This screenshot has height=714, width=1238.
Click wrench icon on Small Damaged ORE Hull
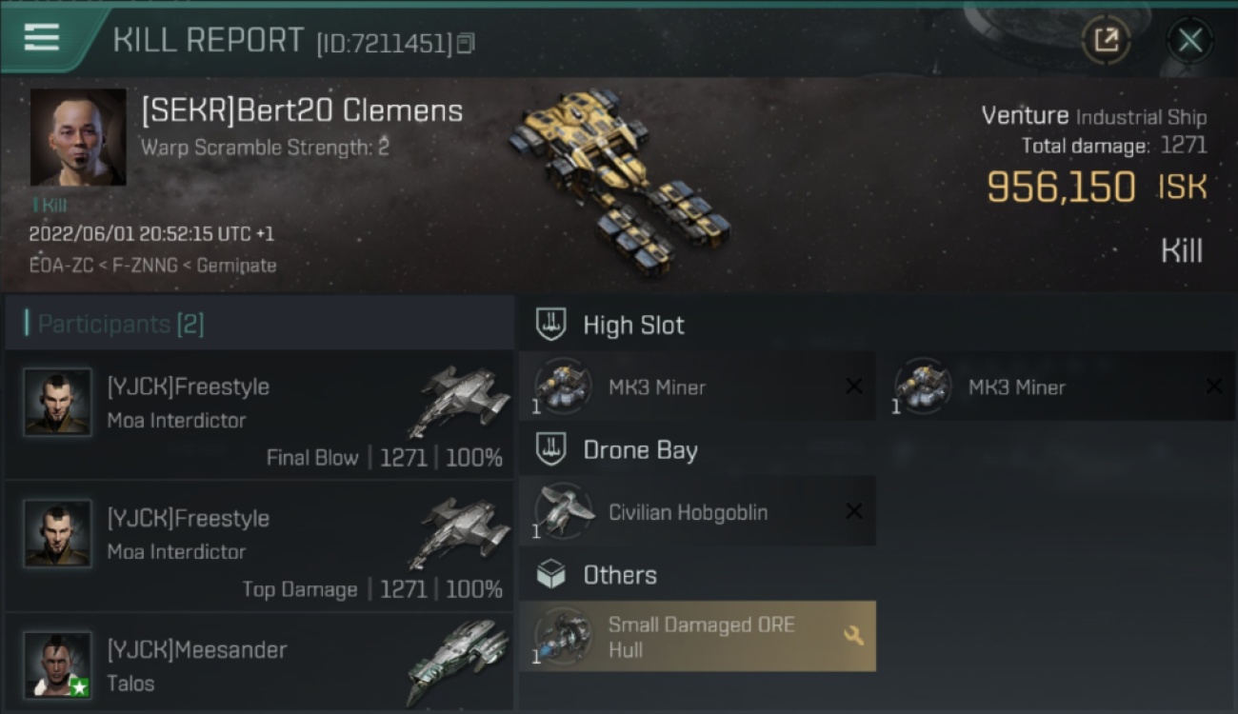[853, 635]
